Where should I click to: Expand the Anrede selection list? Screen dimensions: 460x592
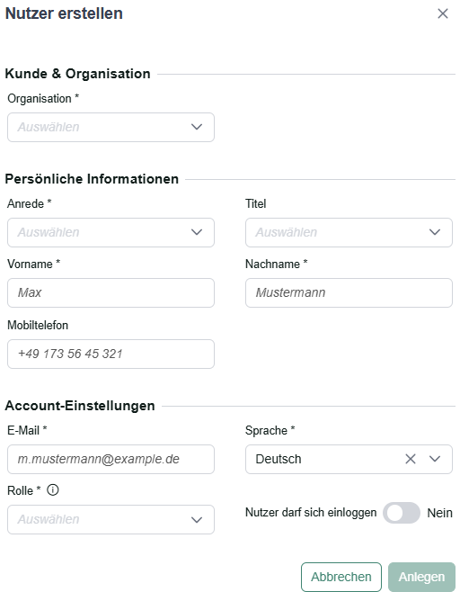tap(111, 232)
